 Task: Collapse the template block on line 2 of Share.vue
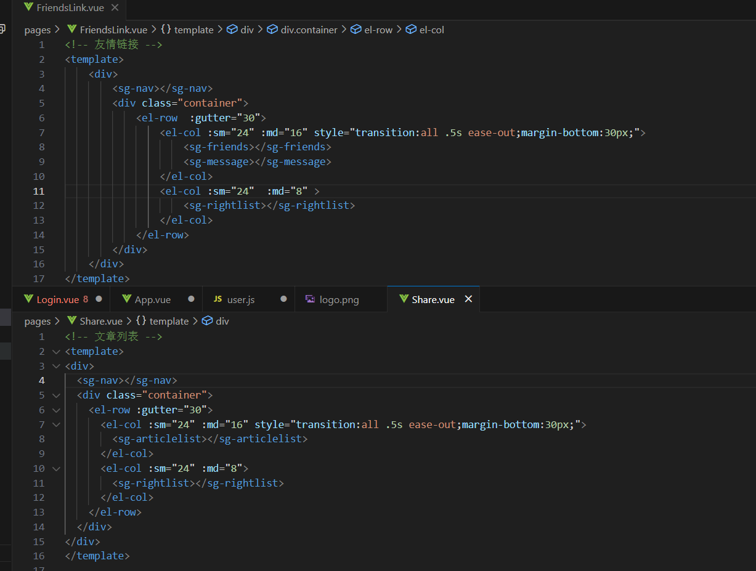pyautogui.click(x=56, y=352)
